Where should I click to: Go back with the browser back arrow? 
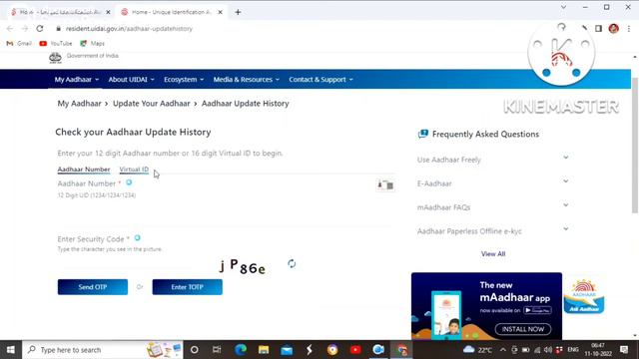[10, 29]
